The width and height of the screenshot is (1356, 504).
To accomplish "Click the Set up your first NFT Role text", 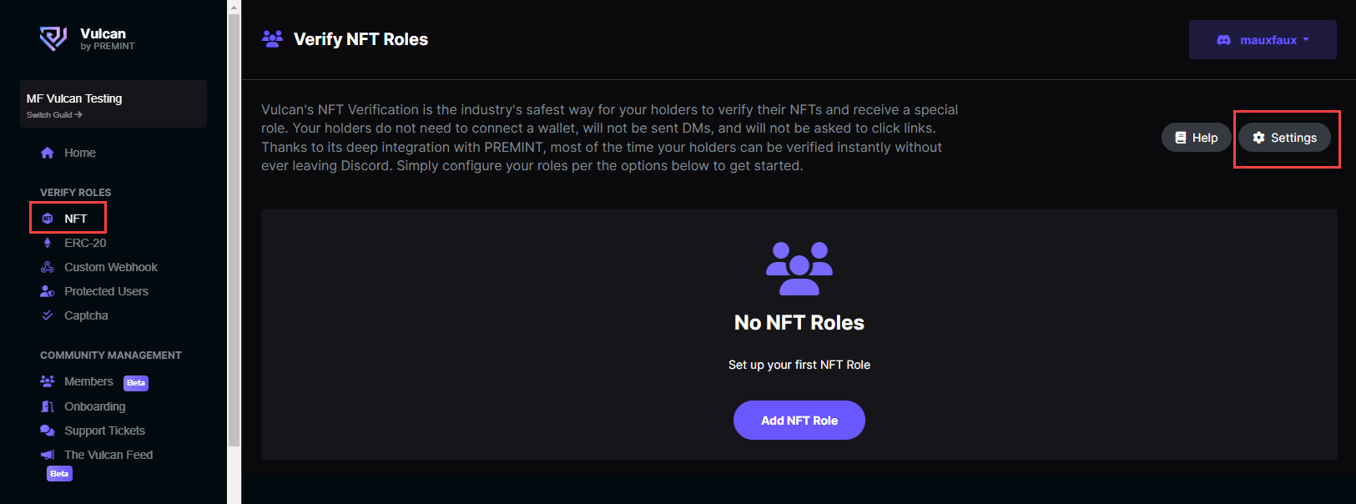I will [799, 365].
